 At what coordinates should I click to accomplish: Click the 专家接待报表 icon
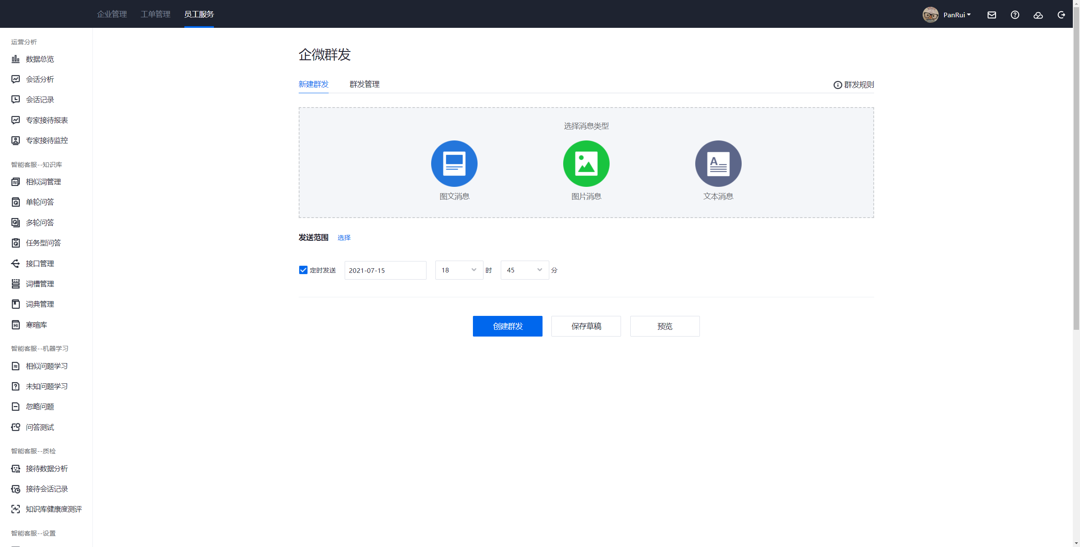click(16, 120)
